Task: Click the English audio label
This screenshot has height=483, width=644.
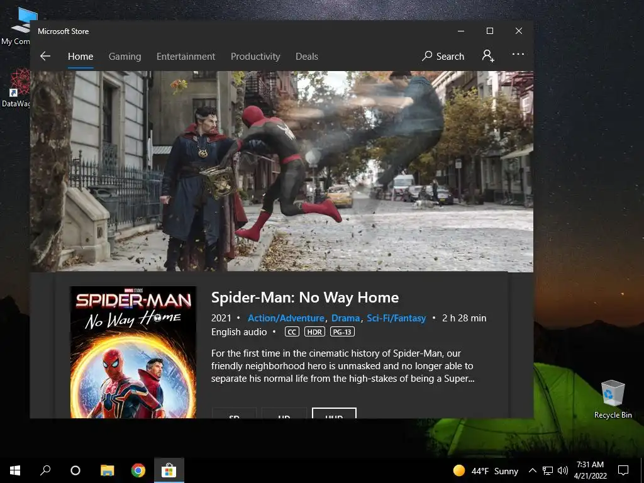Action: [x=239, y=332]
